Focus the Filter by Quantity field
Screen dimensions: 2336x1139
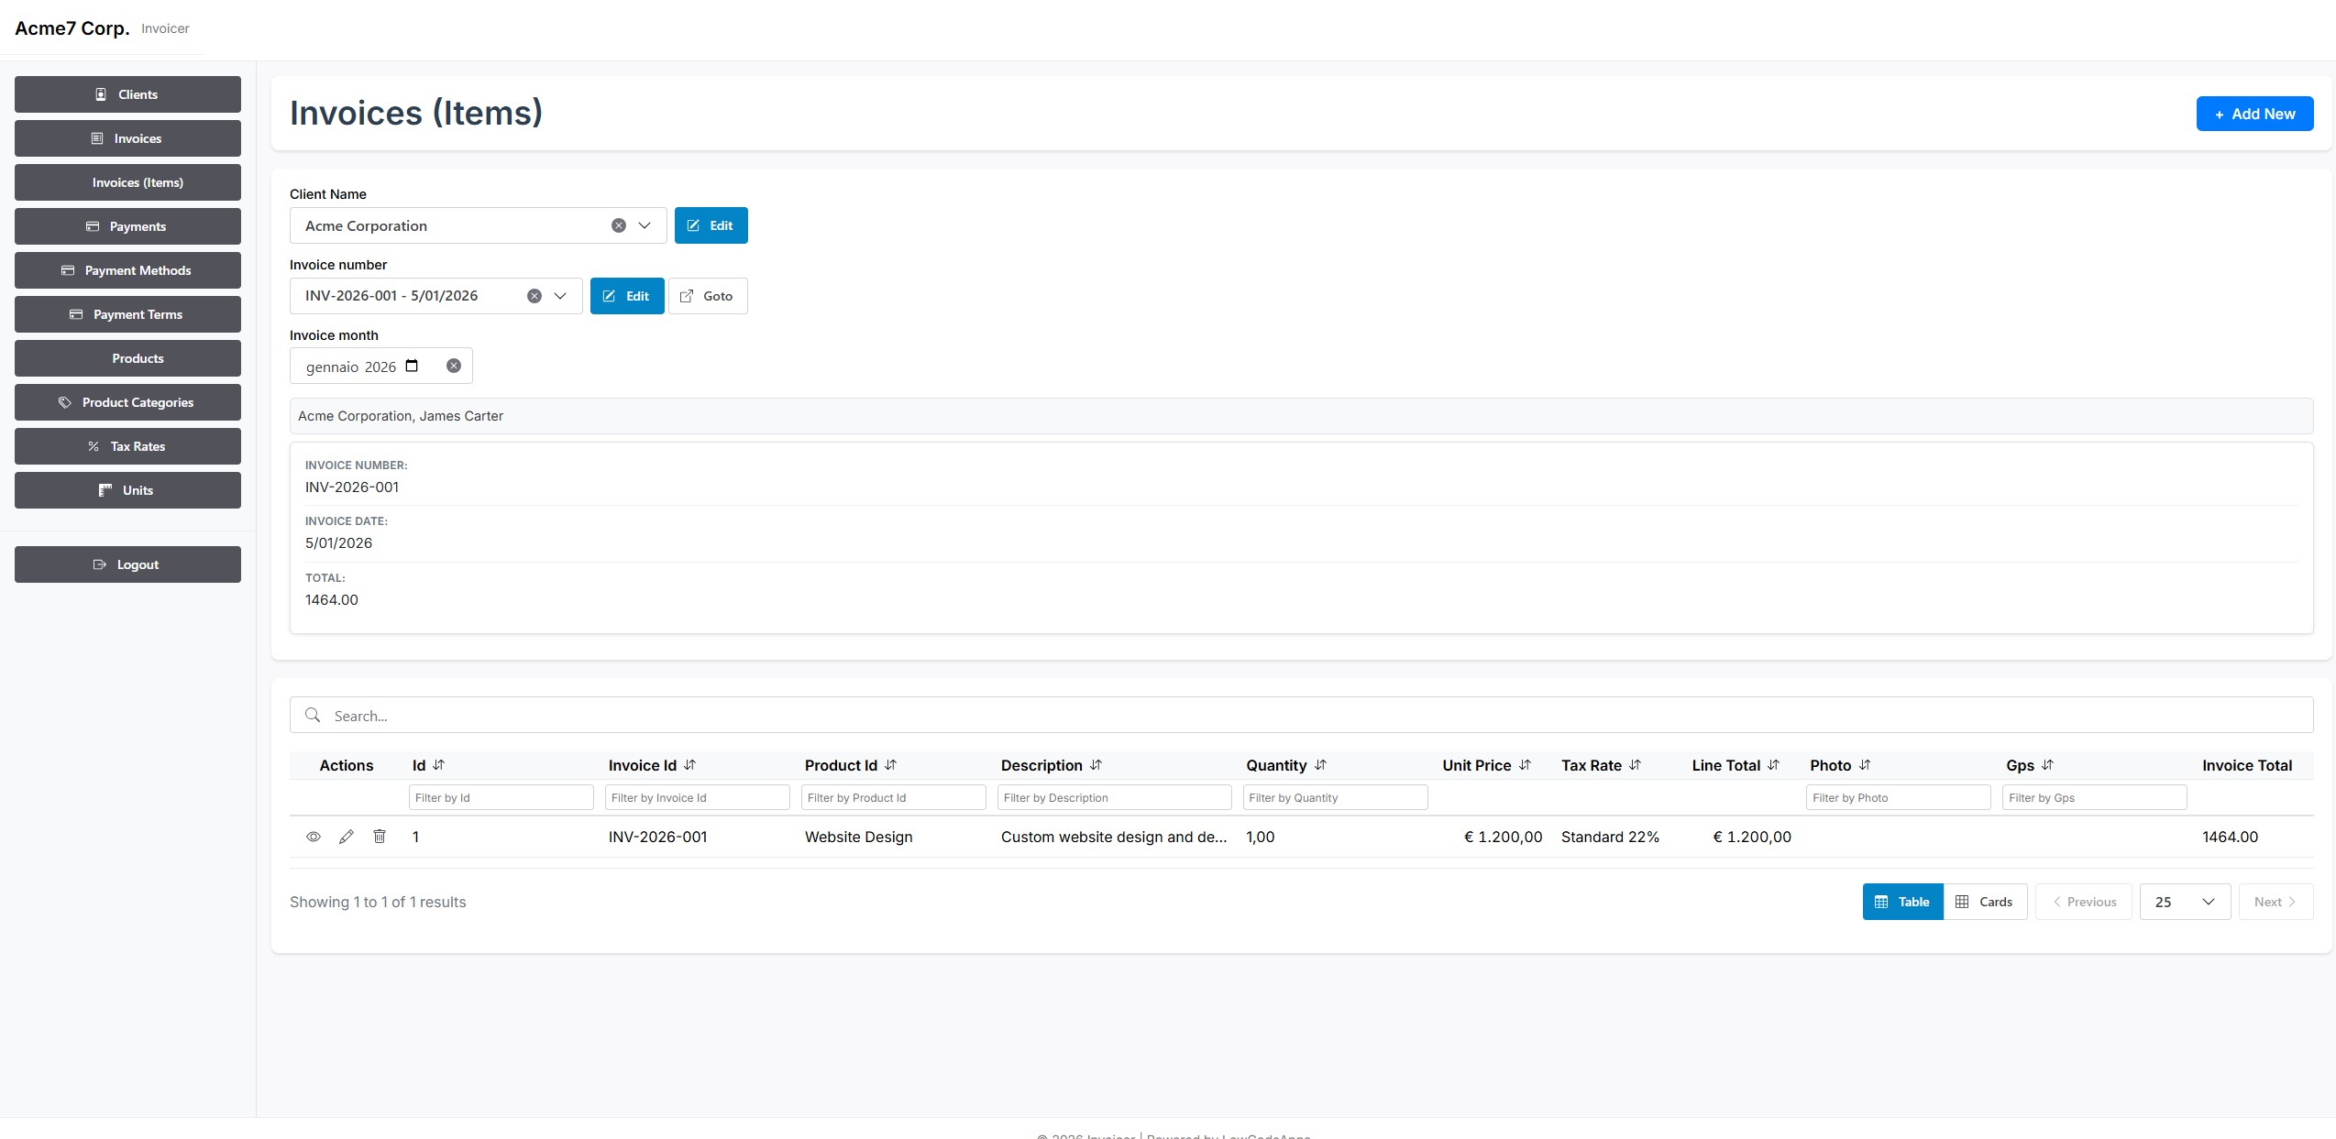1335,797
